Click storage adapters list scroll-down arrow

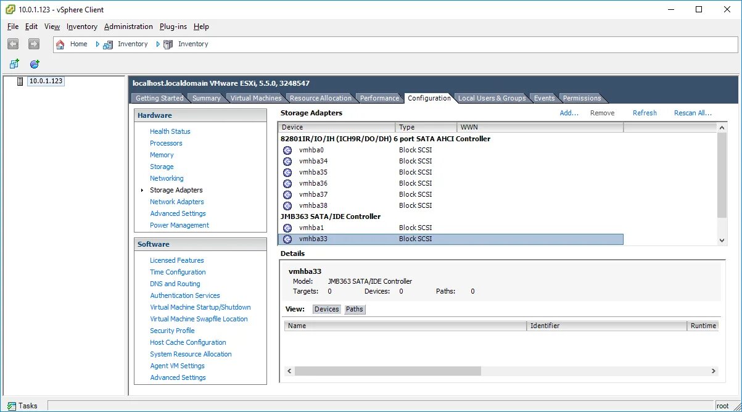tap(722, 241)
